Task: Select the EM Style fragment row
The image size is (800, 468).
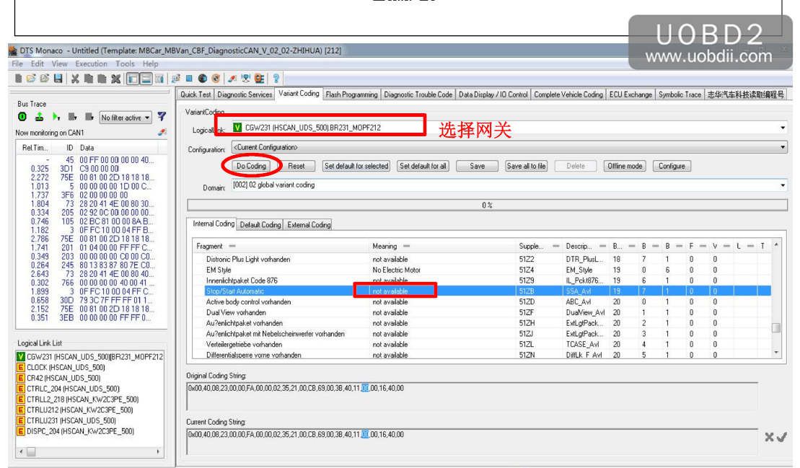Action: pos(482,270)
